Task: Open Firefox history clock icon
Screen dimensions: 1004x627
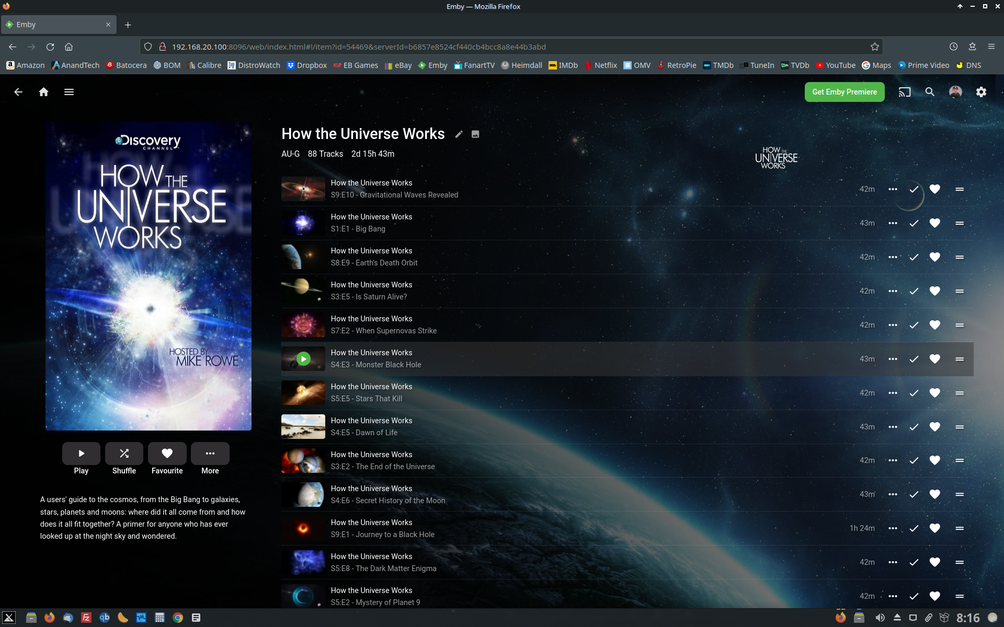Action: [x=954, y=47]
